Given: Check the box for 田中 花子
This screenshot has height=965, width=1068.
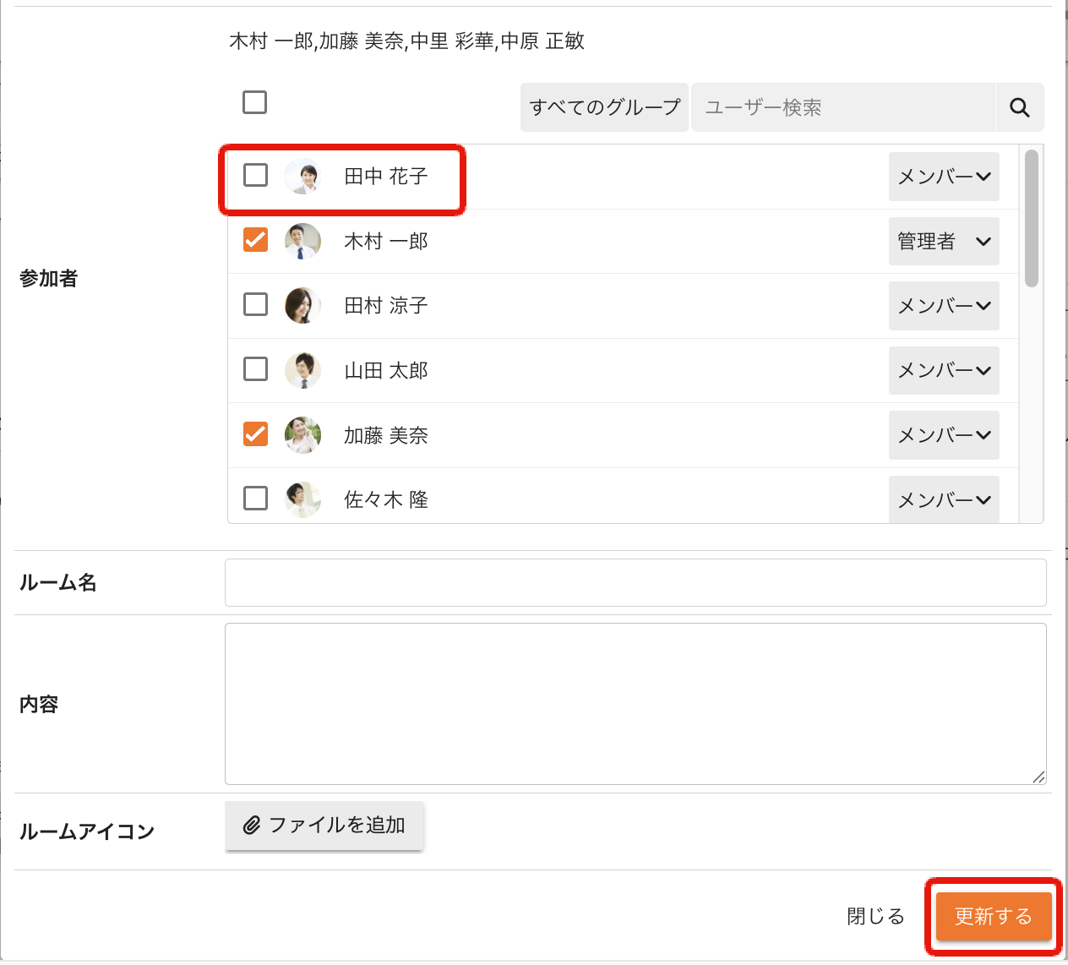Looking at the screenshot, I should (x=255, y=175).
